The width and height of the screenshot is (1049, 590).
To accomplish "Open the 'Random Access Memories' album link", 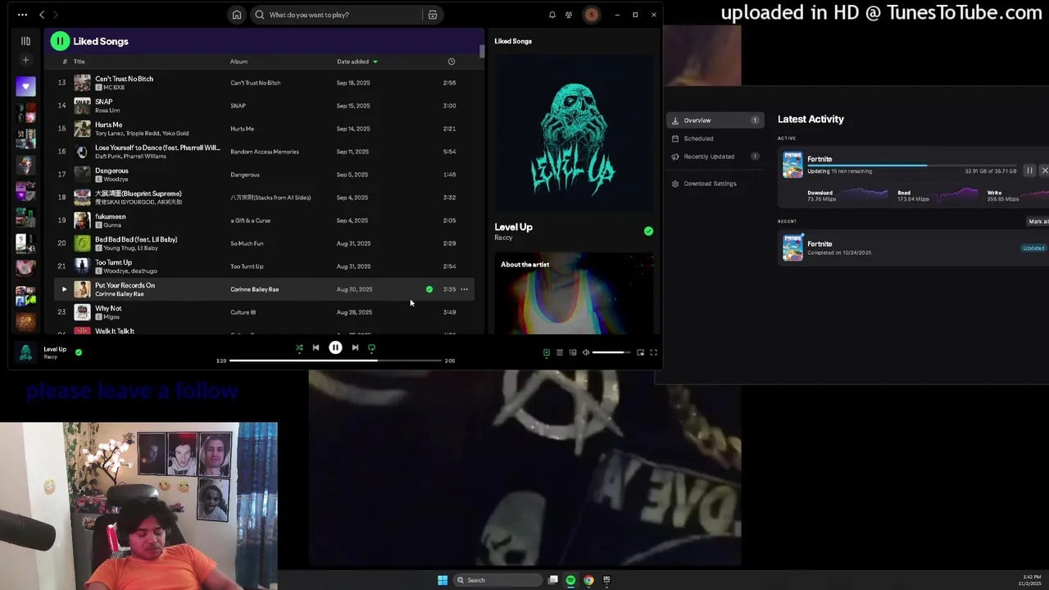I will pyautogui.click(x=265, y=152).
